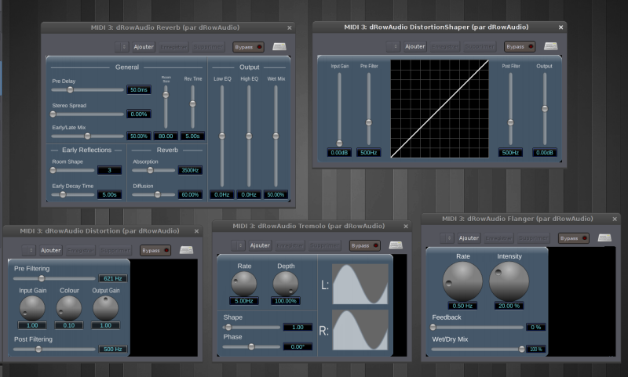Open keyboard icon in DistortionShaper window

[x=551, y=46]
